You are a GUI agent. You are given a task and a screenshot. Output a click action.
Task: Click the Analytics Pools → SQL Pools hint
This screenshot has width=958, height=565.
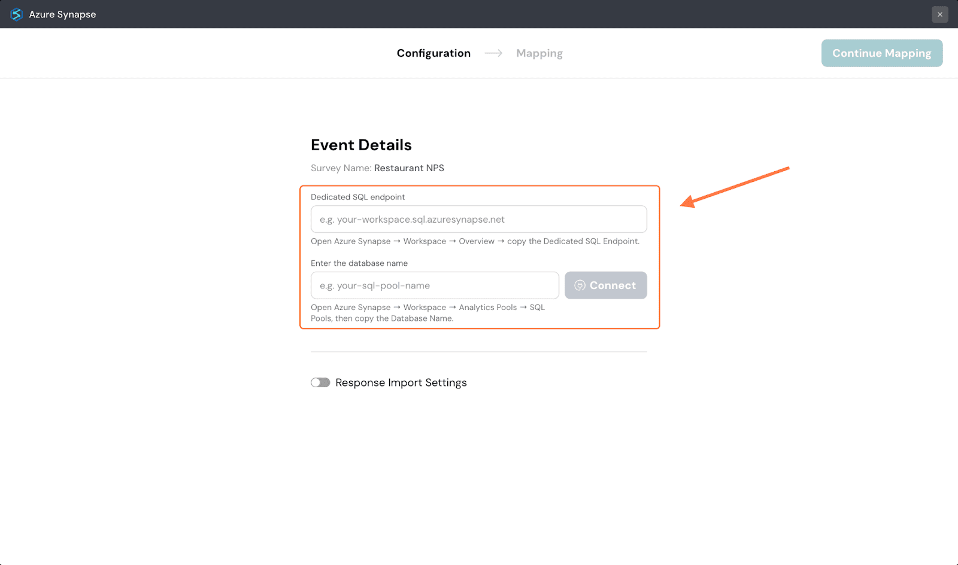[x=428, y=312]
